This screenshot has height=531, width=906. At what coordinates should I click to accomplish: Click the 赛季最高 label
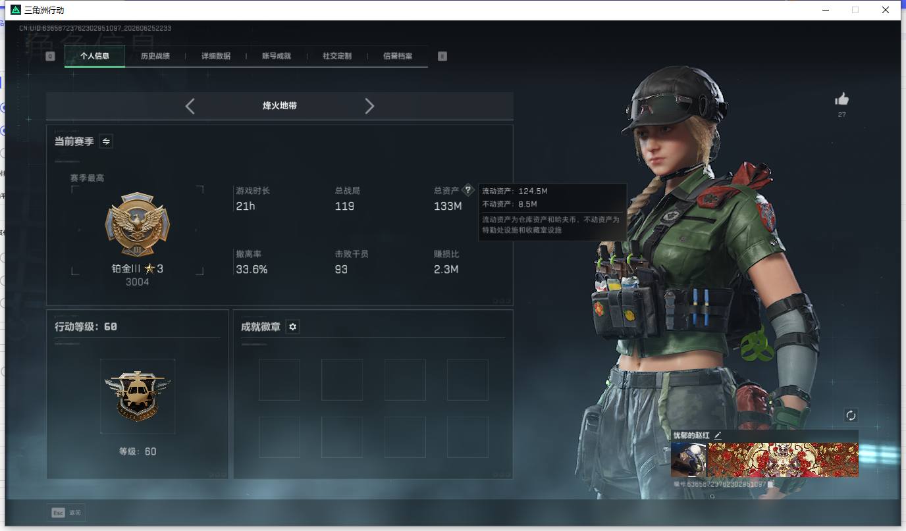[87, 178]
